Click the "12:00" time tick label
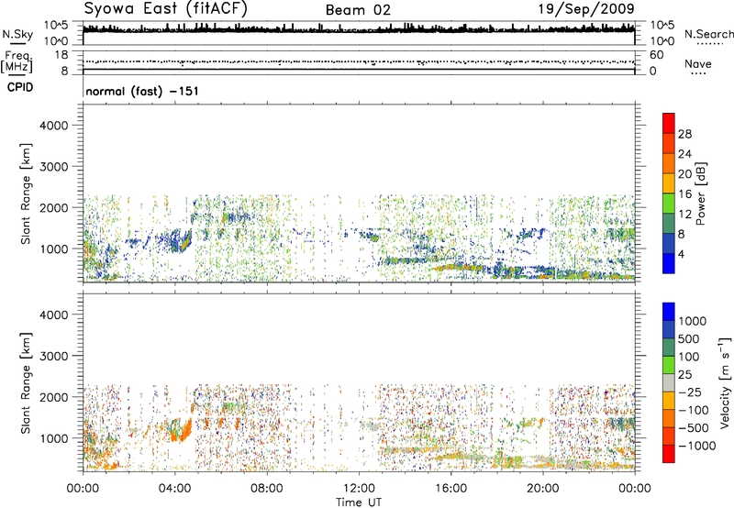Viewport: 734px width, 508px height. pos(359,489)
